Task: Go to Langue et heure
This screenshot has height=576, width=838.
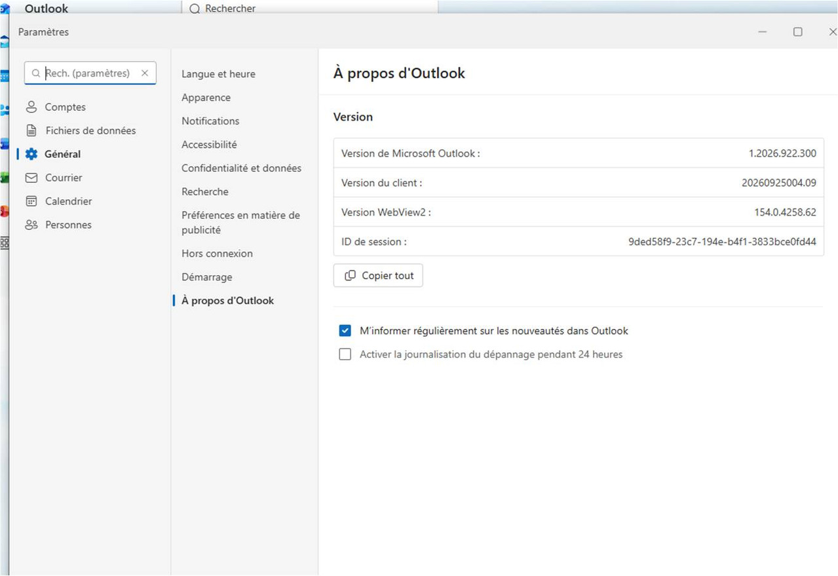Action: pos(218,74)
